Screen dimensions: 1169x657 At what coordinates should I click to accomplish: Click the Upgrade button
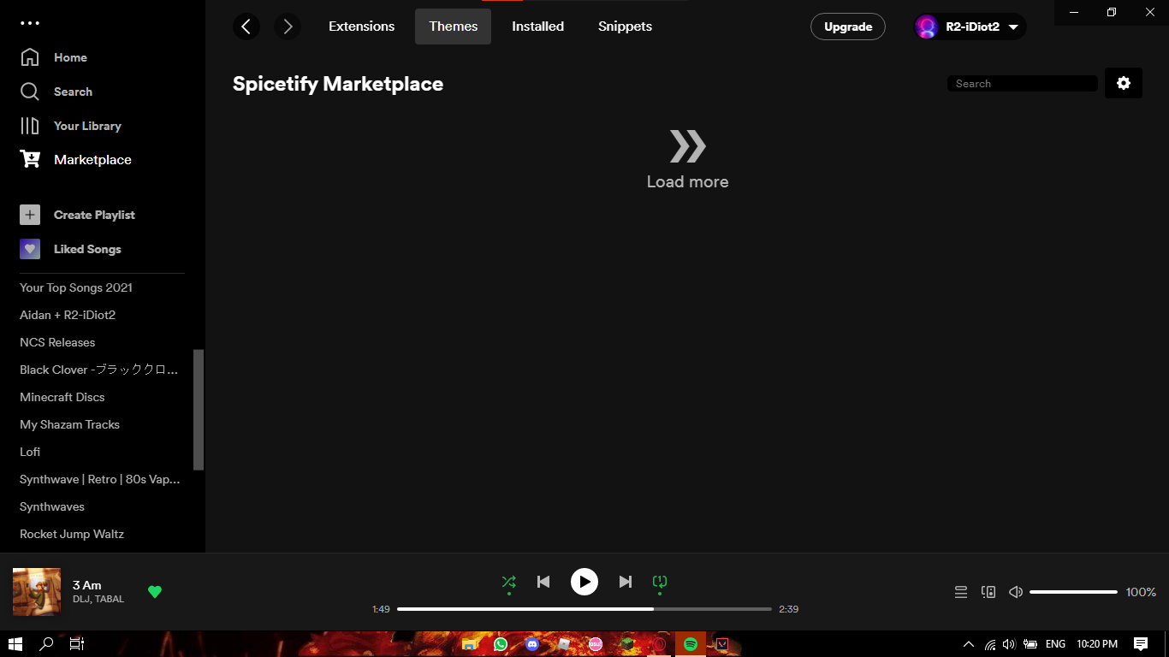(x=848, y=27)
